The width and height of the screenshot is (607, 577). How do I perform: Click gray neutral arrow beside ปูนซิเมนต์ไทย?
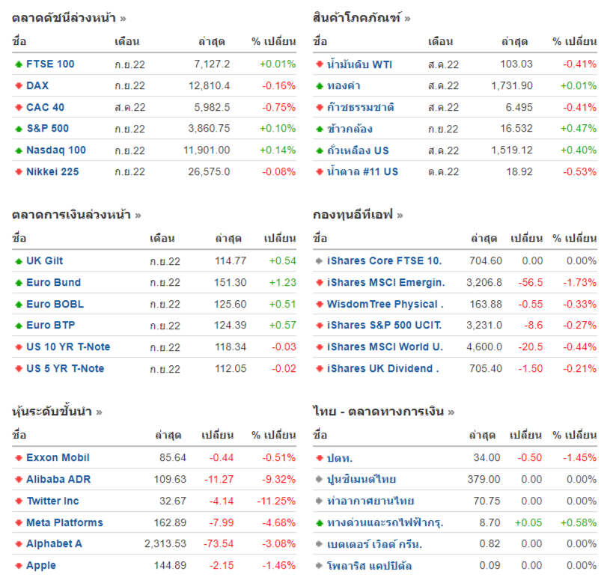[320, 479]
